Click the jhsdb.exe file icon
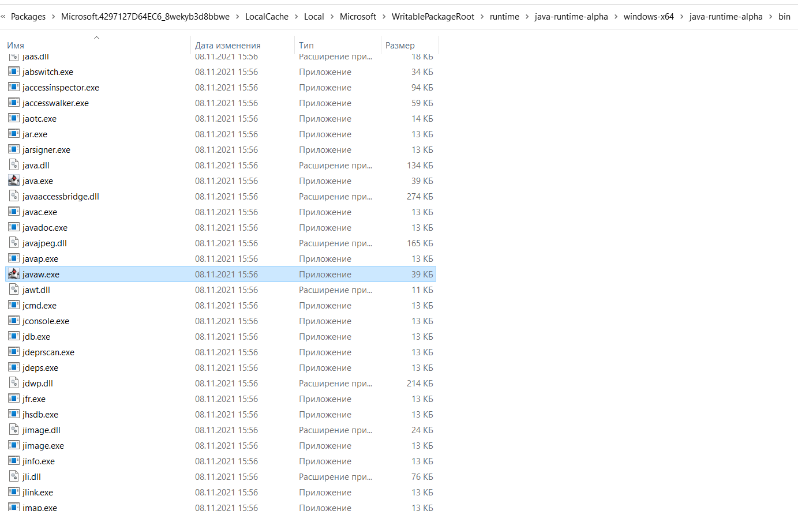798x511 pixels. (x=14, y=414)
